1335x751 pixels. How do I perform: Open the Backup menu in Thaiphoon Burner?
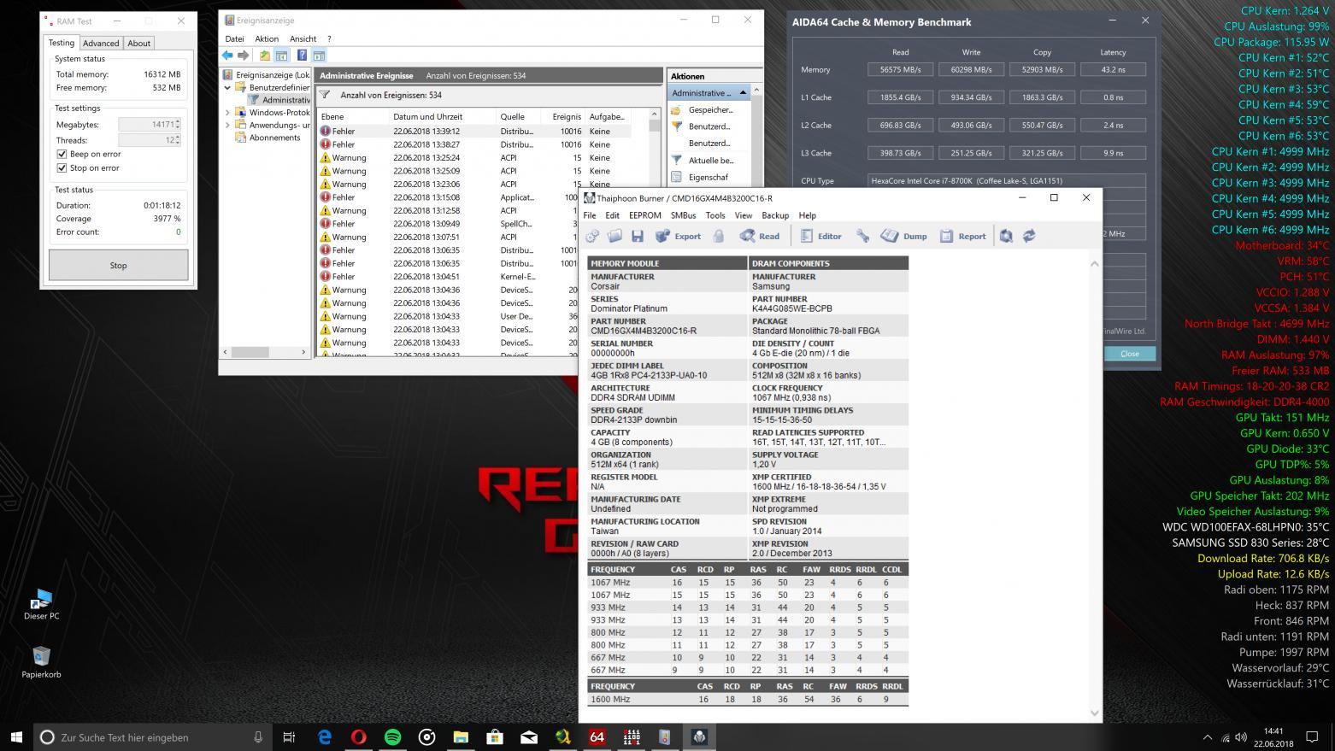[775, 215]
